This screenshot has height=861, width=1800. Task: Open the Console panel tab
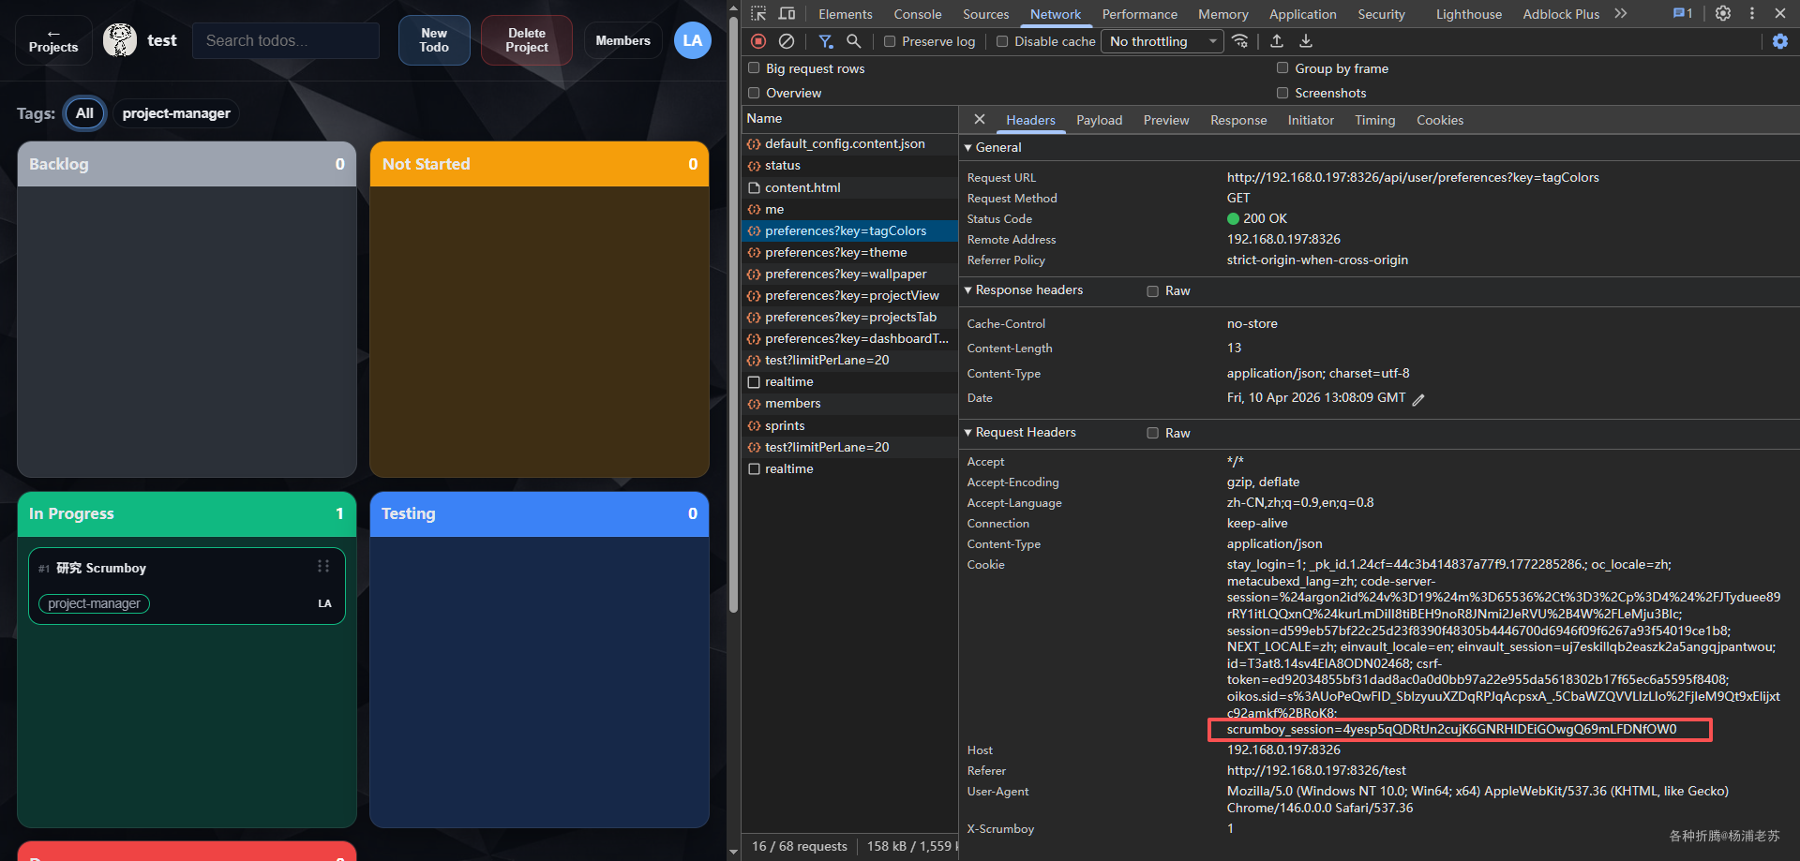tap(917, 14)
